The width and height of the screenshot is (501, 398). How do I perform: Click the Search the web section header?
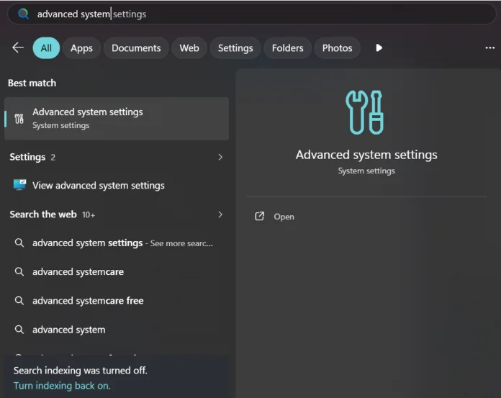53,214
